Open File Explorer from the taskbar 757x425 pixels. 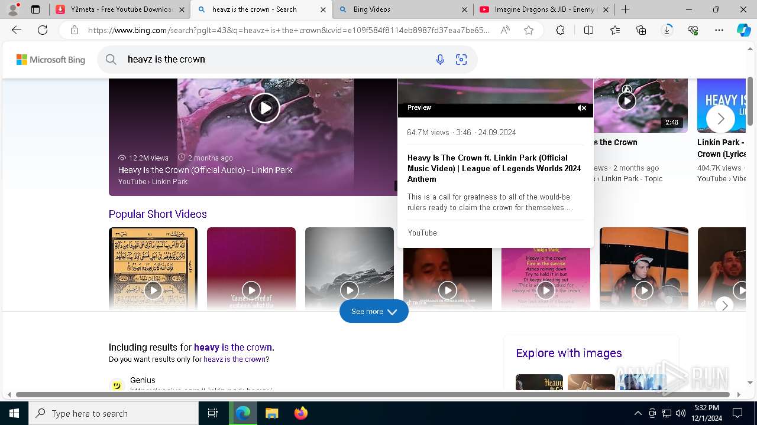tap(271, 413)
